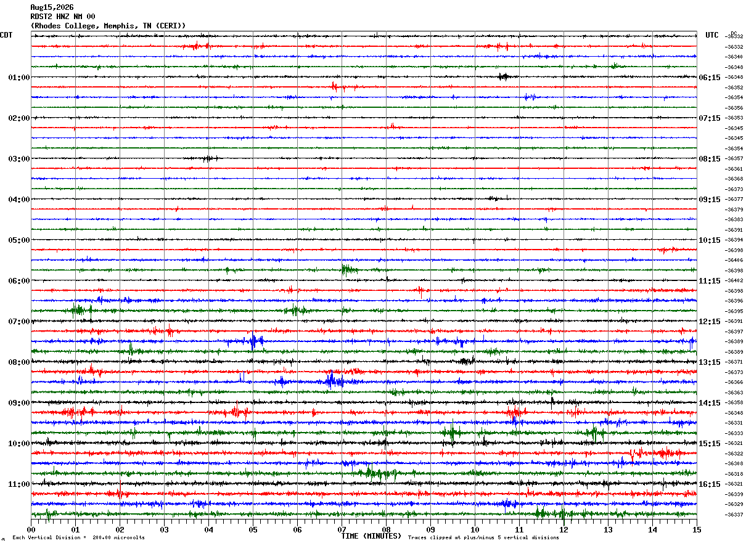Image resolution: width=746 pixels, height=546 pixels.
Task: Click the '03:00' CDT time label
Action: (x=19, y=159)
